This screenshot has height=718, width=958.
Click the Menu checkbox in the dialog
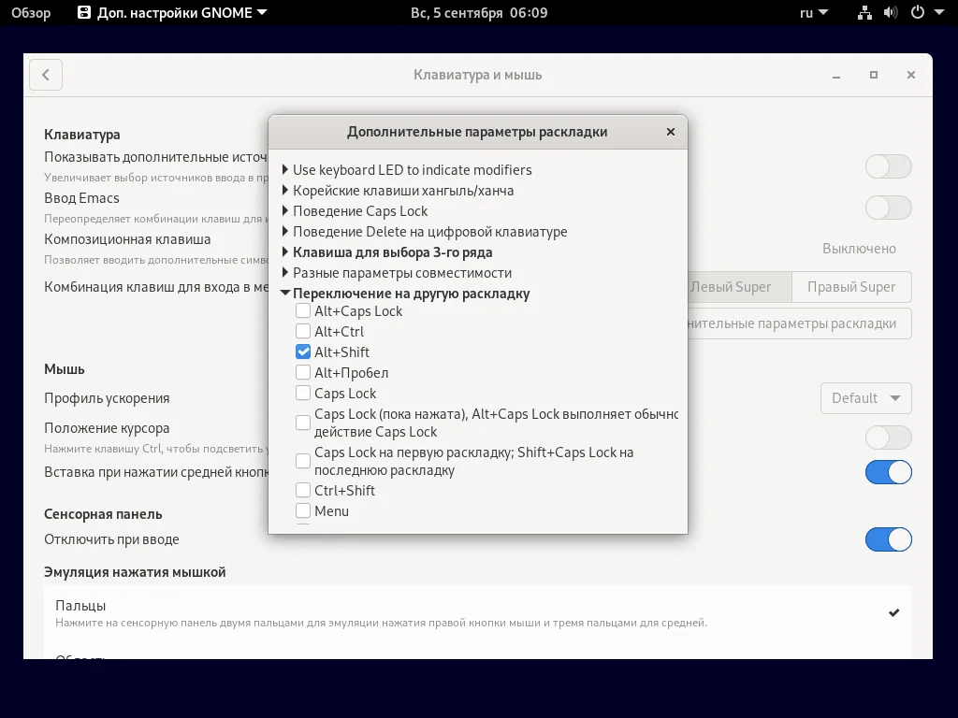coord(303,510)
